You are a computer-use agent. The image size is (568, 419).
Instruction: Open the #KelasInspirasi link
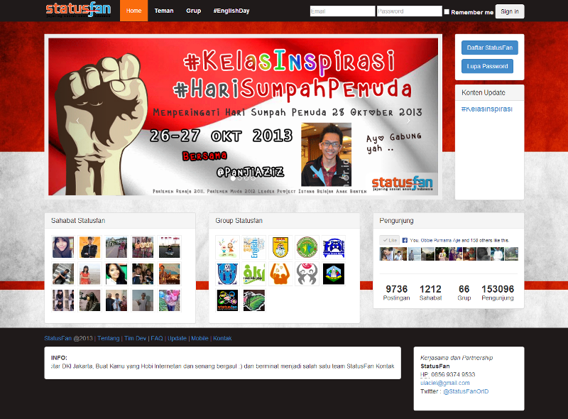487,109
